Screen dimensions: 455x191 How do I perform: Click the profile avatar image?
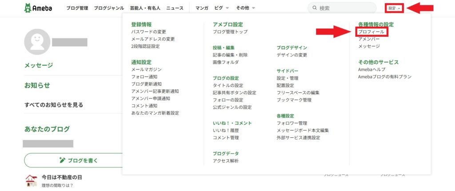[37, 42]
